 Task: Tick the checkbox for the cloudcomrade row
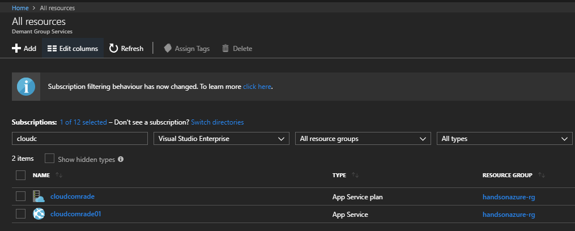pos(21,196)
